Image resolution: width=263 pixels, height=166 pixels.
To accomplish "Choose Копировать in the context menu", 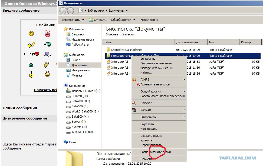I will 149,129.
